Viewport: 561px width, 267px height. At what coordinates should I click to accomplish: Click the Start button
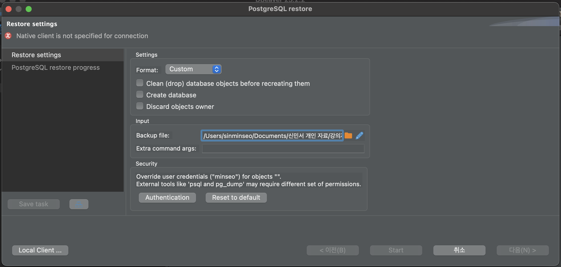(396, 250)
